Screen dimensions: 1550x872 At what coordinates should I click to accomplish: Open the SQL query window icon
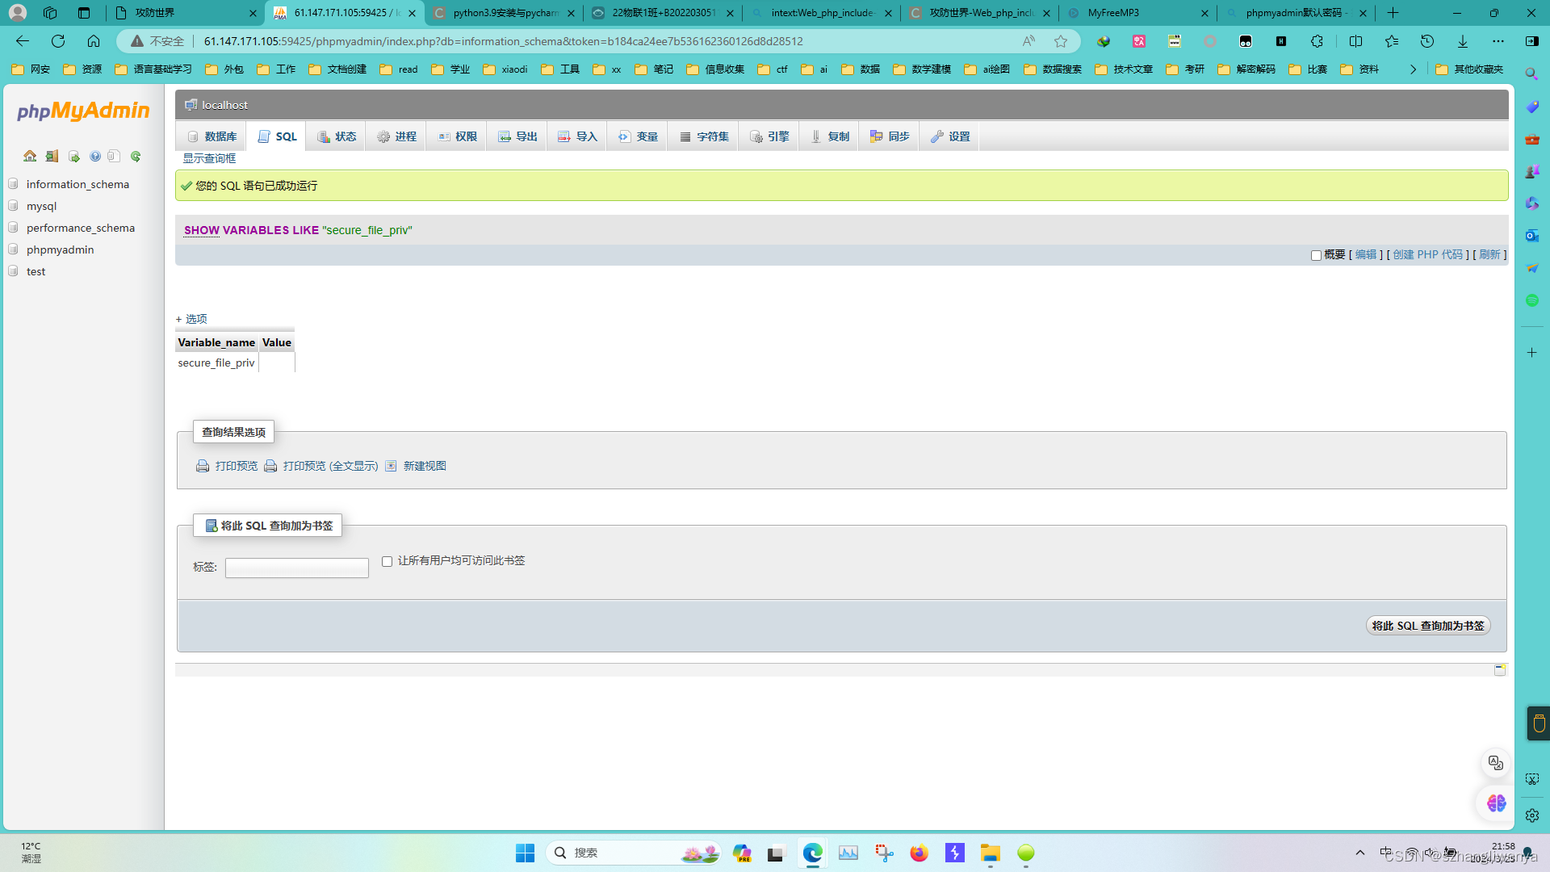tap(74, 156)
